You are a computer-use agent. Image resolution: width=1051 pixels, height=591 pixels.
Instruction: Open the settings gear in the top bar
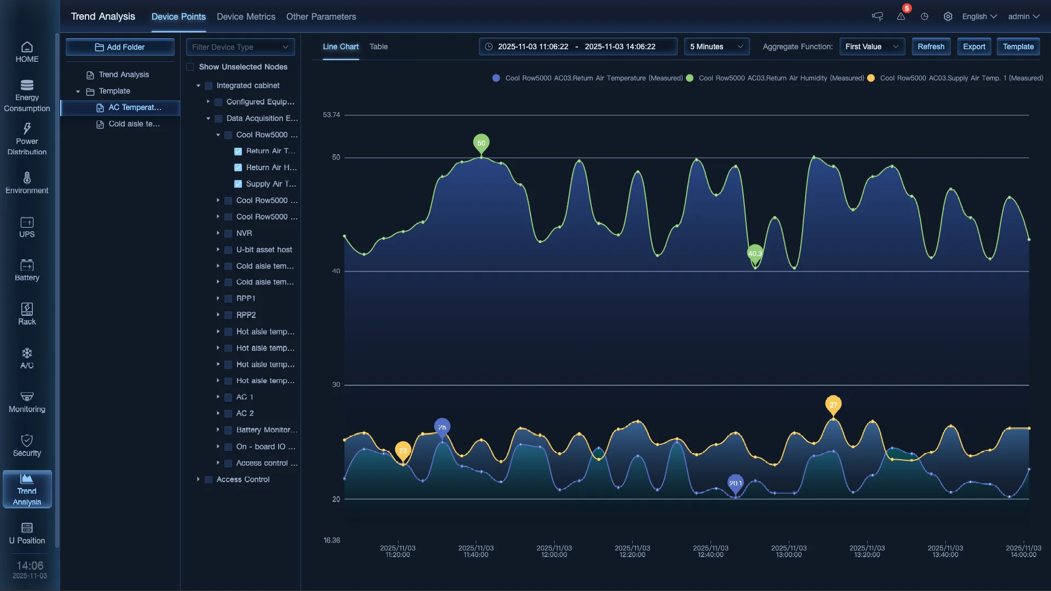[x=948, y=16]
